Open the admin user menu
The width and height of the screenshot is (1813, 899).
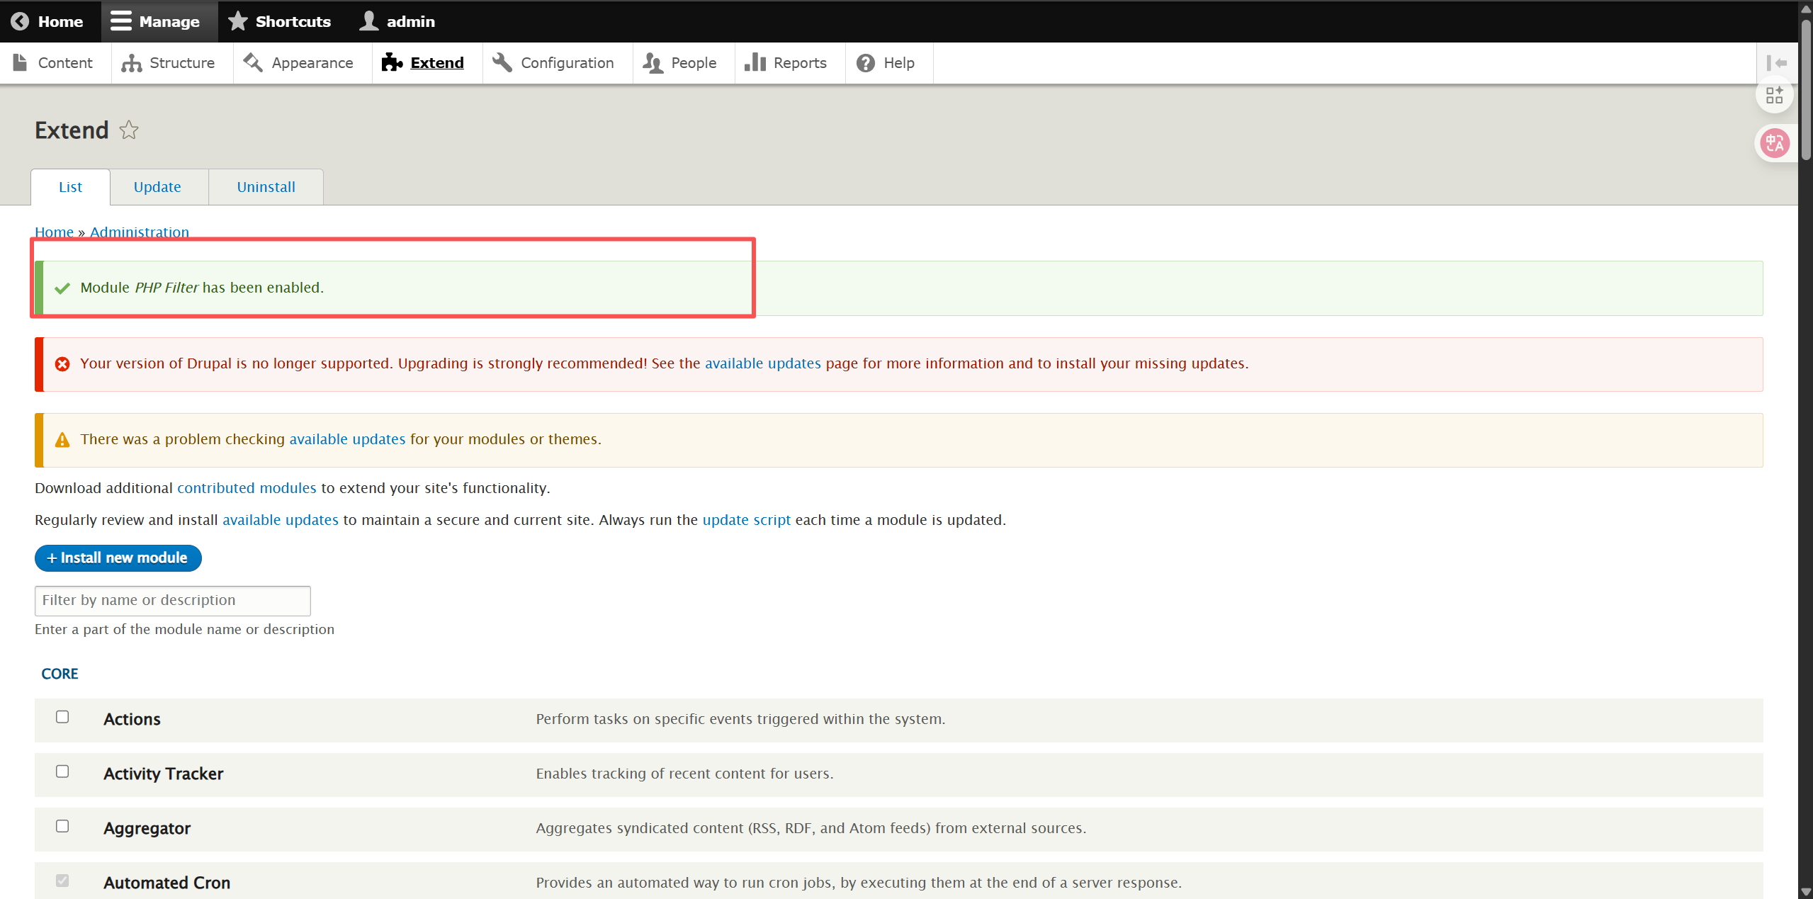(x=397, y=21)
